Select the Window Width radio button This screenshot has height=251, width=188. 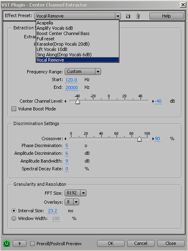[x=14, y=218]
